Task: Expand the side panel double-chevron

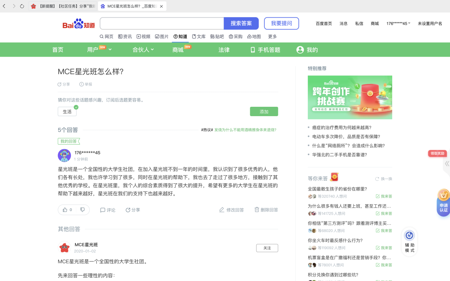Action: [x=447, y=164]
